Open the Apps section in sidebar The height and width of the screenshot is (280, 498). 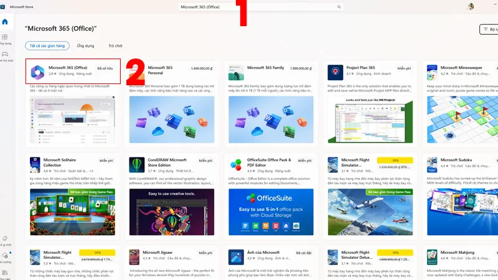tap(5, 39)
